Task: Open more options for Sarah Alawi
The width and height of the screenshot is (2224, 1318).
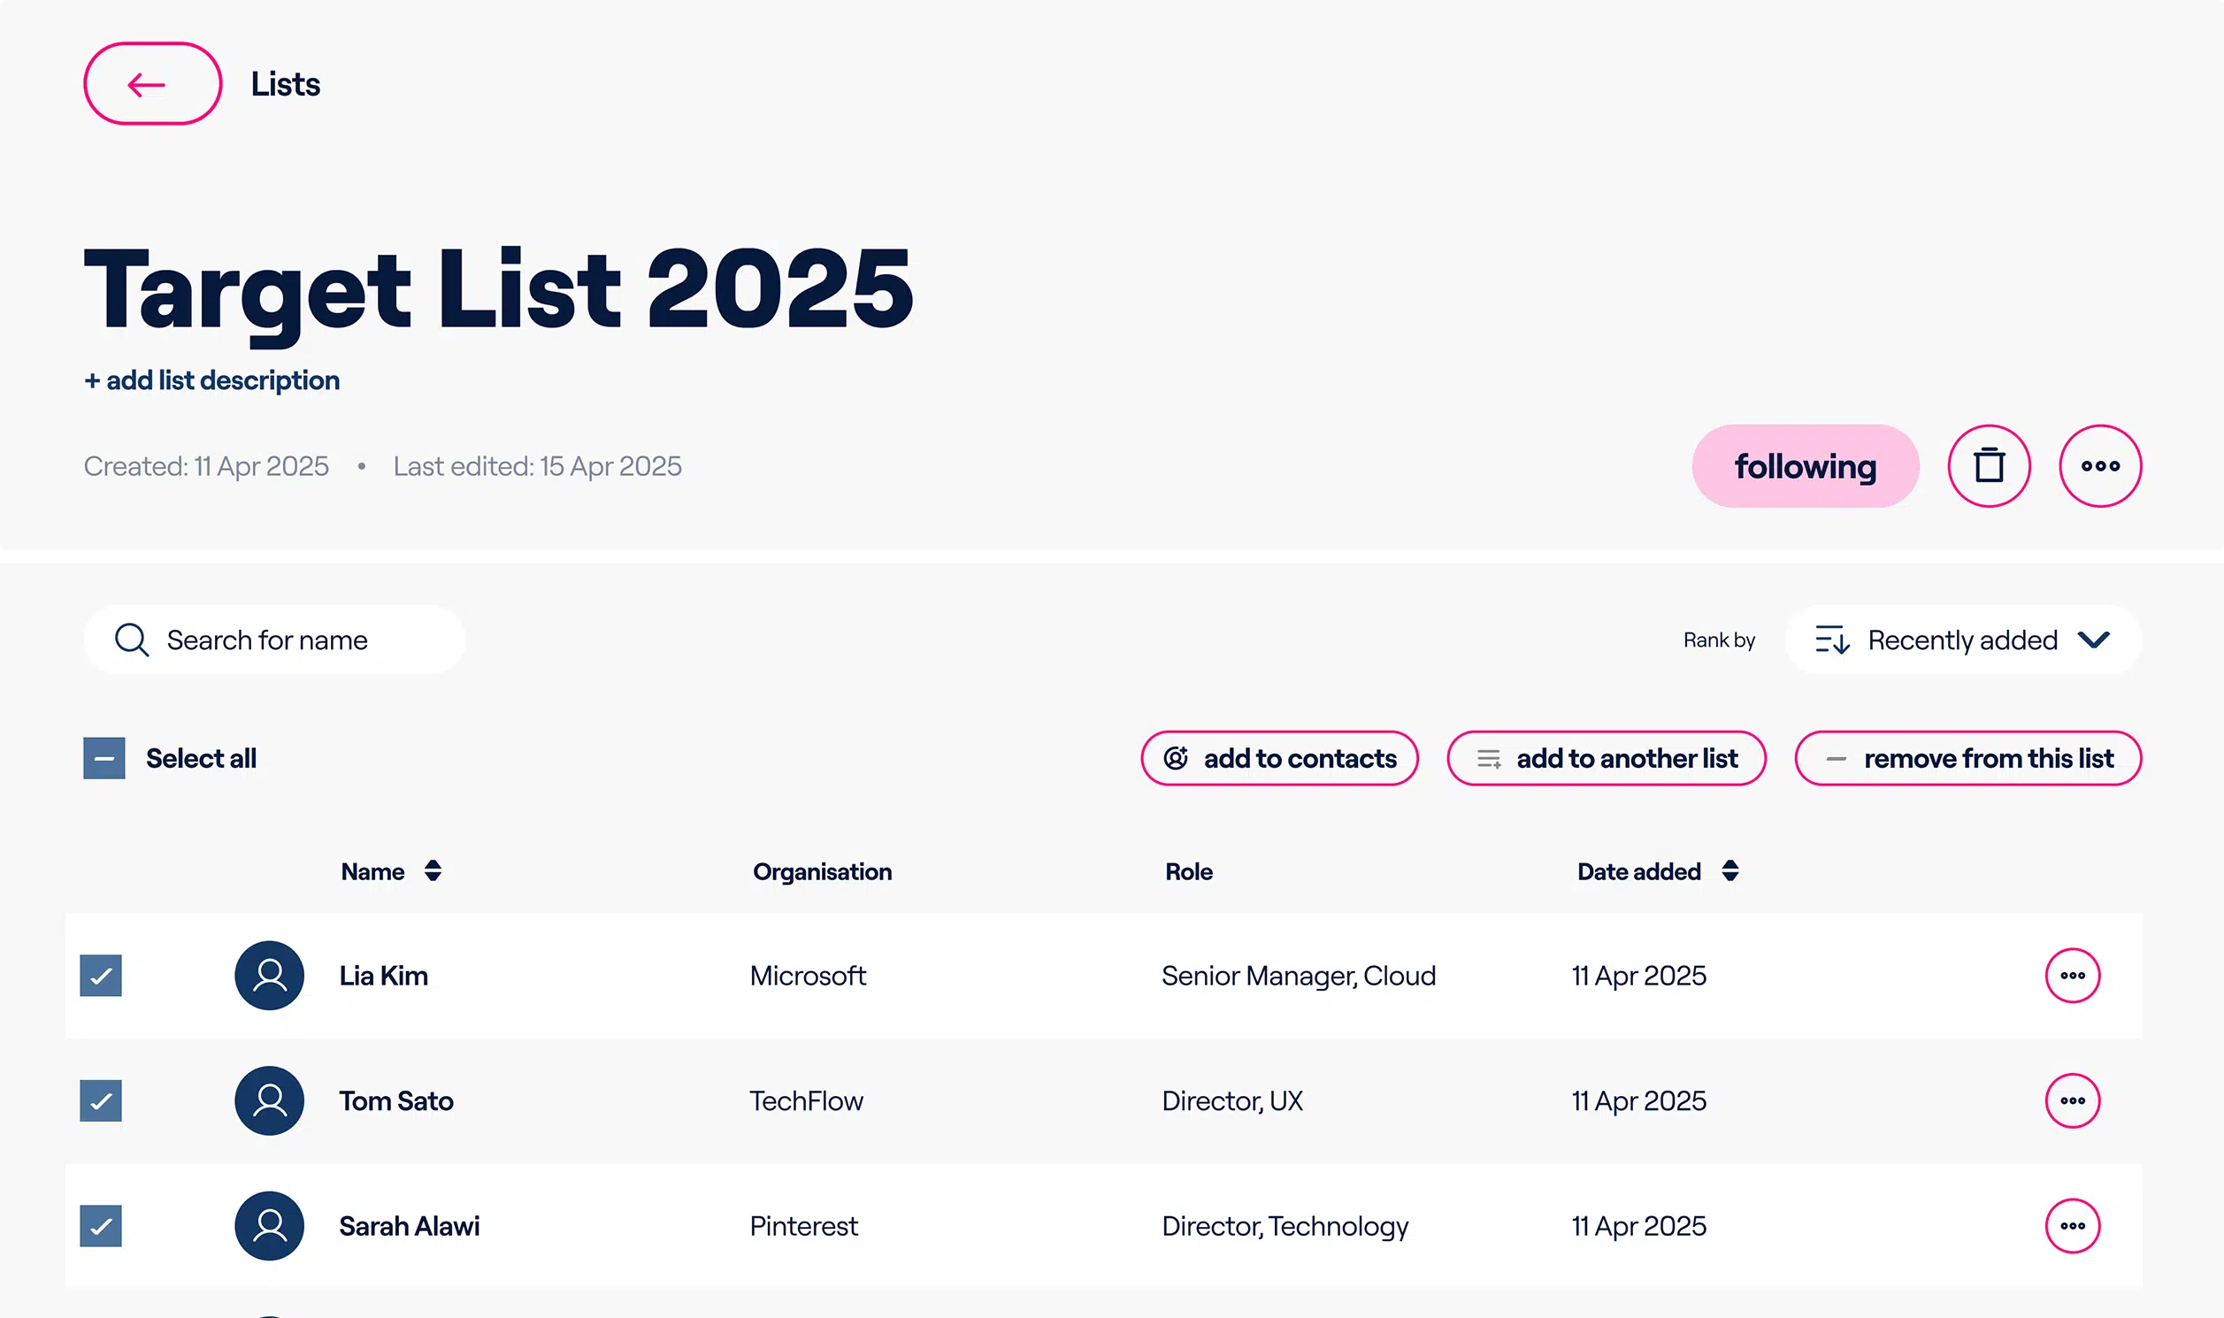Action: 2072,1226
